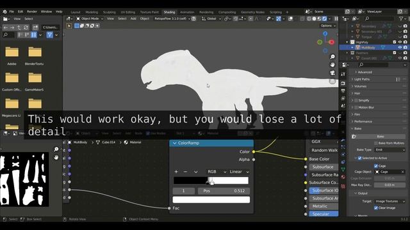This screenshot has width=410, height=230.
Task: Switch to the Texture Paint workspace tab
Action: 149,12
